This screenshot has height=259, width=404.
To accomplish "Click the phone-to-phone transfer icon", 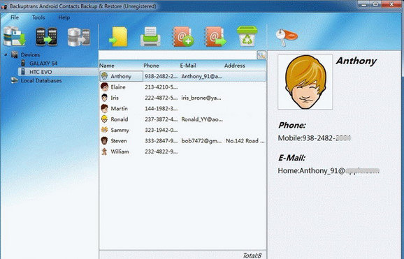I will (47, 37).
